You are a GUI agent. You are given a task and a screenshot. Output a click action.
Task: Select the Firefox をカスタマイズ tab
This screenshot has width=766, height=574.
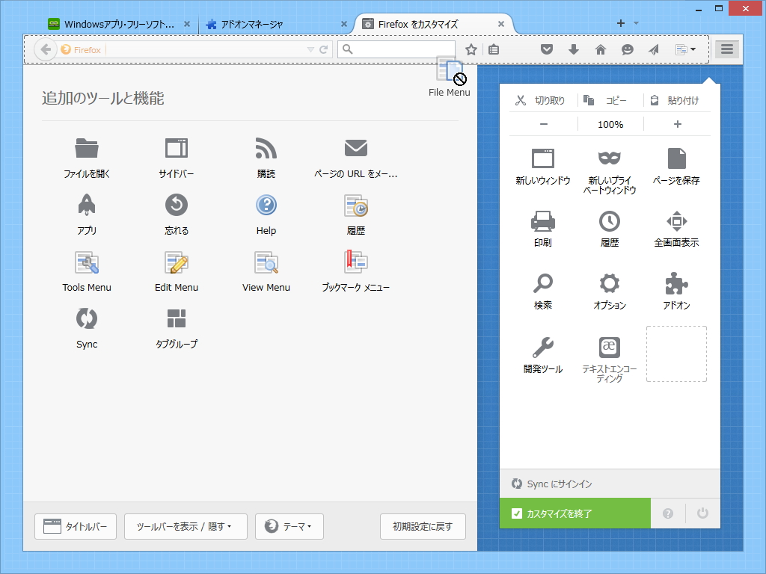(432, 24)
